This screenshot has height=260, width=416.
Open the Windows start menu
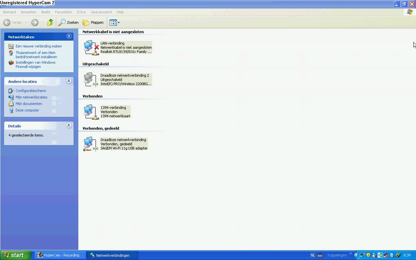(16, 255)
